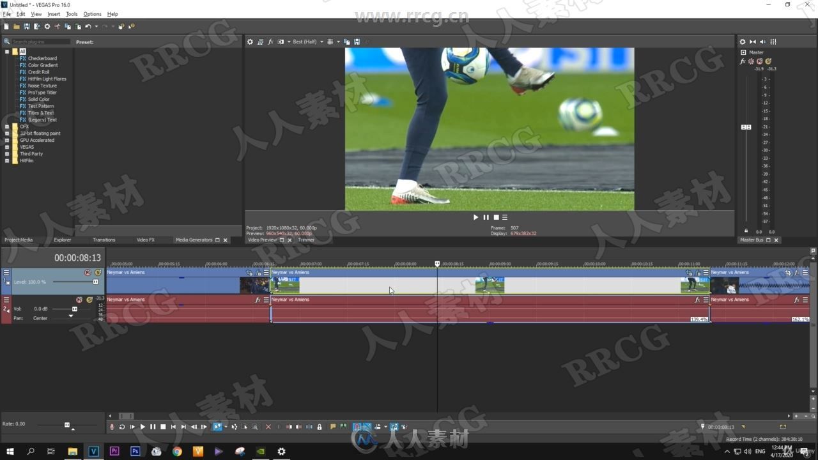Go to end of timeline
This screenshot has height=460, width=818.
pos(183,427)
